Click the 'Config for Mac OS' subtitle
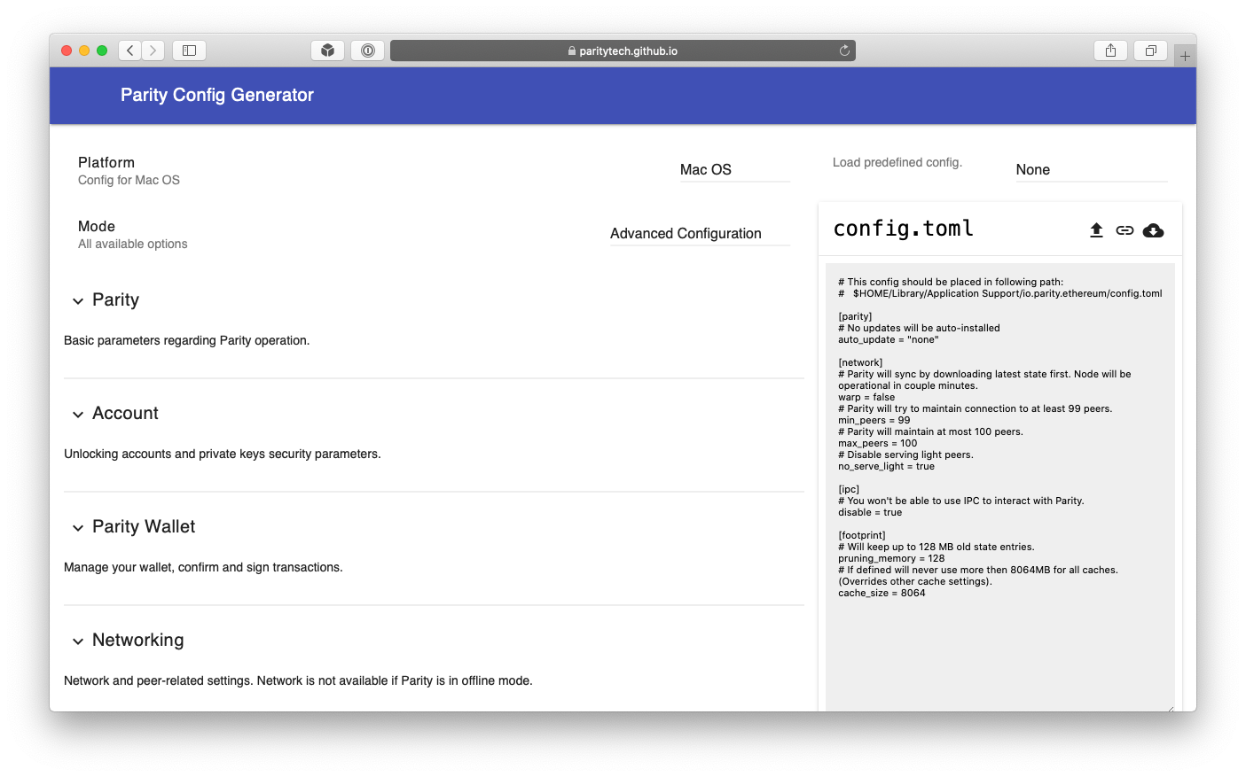Screen dimensions: 1246x777 point(129,180)
